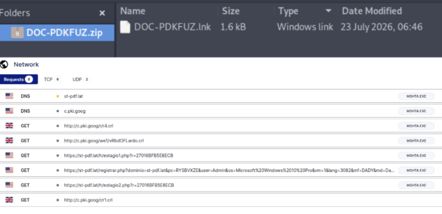Click UK flag on vRbdOFLardo.crl row
The width and height of the screenshot is (442, 214).
pyautogui.click(x=9, y=141)
